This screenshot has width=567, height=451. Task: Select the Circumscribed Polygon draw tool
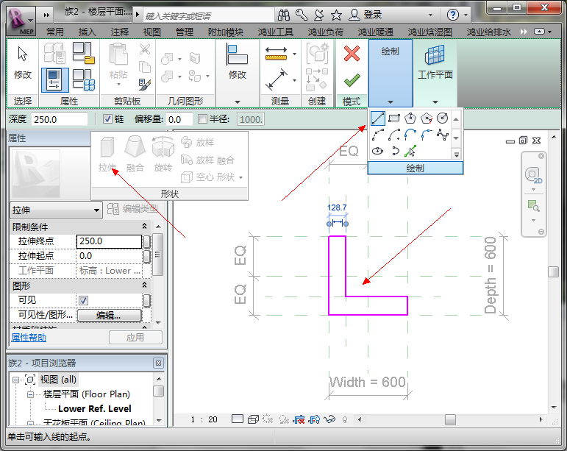[x=427, y=118]
